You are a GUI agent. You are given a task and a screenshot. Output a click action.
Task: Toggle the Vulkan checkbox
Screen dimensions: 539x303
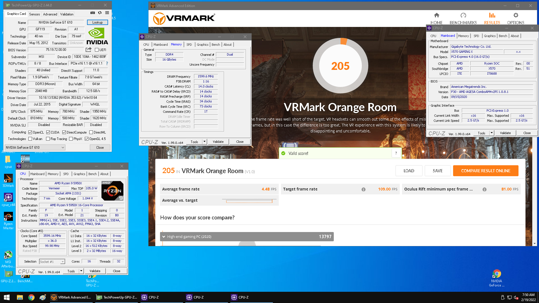point(30,139)
